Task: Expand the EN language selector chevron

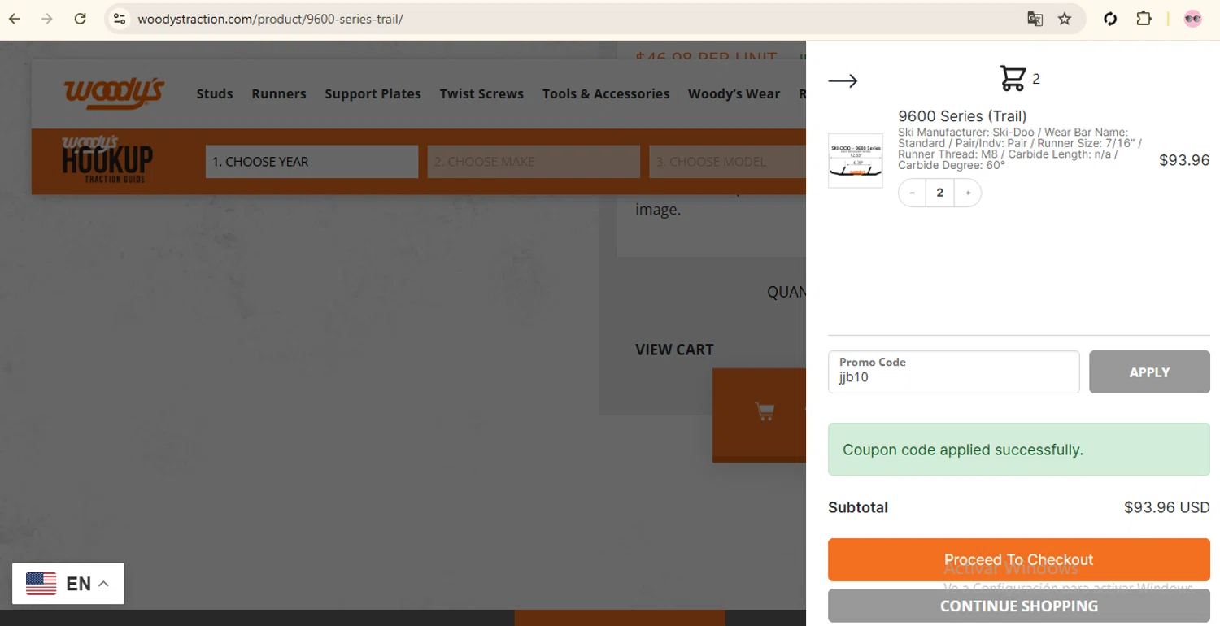Action: point(103,584)
